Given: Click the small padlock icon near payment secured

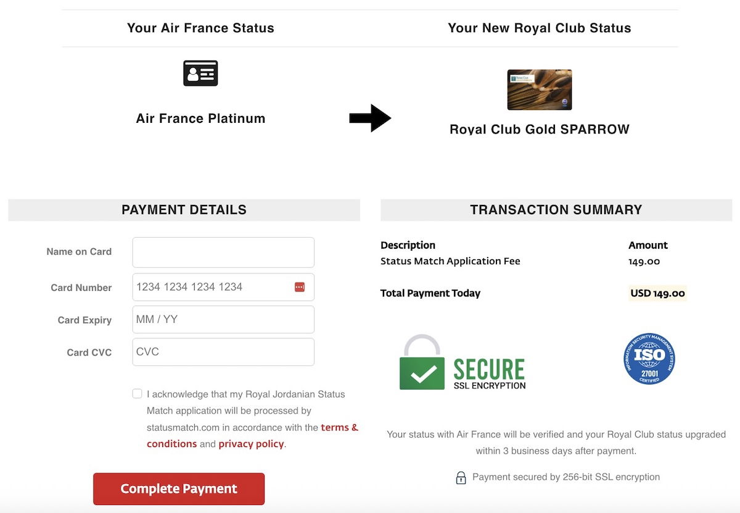Looking at the screenshot, I should (461, 478).
